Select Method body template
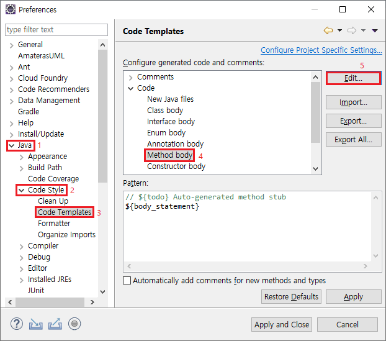The height and width of the screenshot is (341, 386). click(169, 155)
